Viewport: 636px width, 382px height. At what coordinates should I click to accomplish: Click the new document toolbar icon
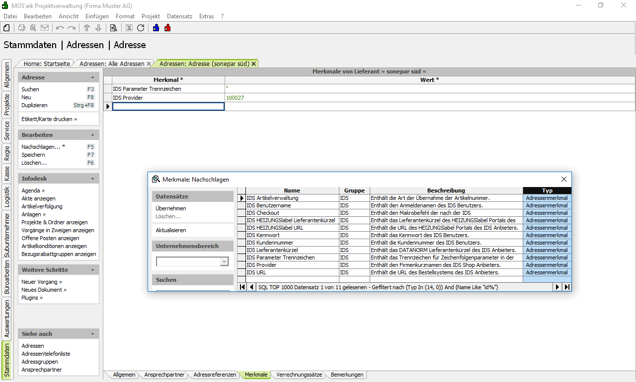point(7,28)
